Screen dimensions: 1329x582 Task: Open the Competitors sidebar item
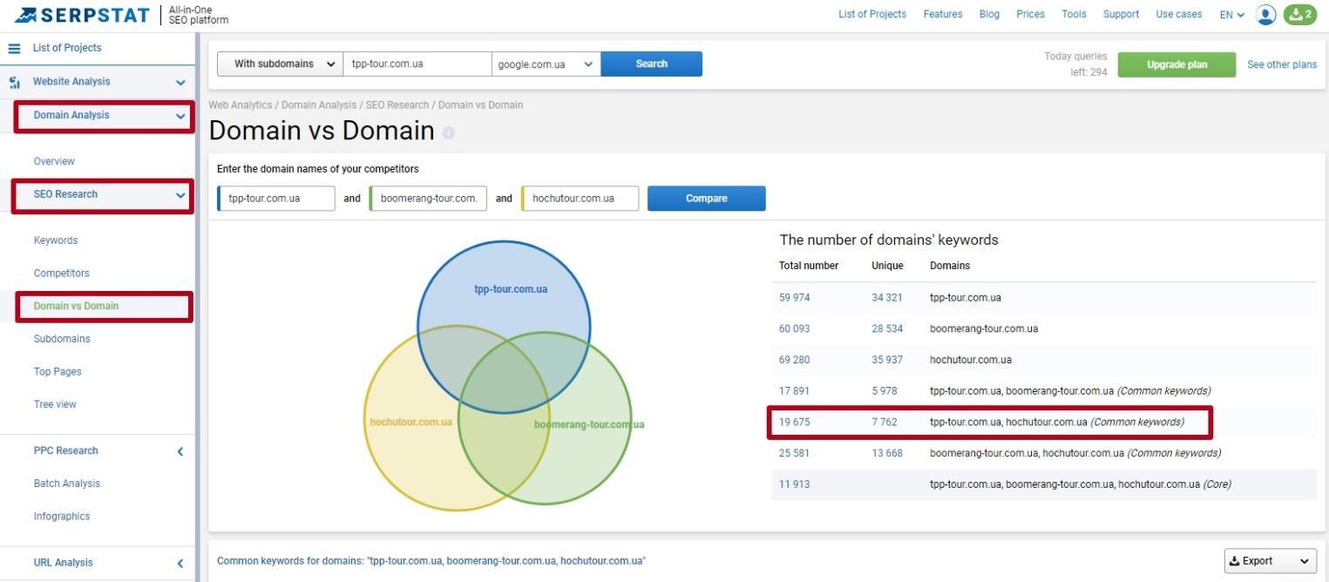(x=61, y=274)
